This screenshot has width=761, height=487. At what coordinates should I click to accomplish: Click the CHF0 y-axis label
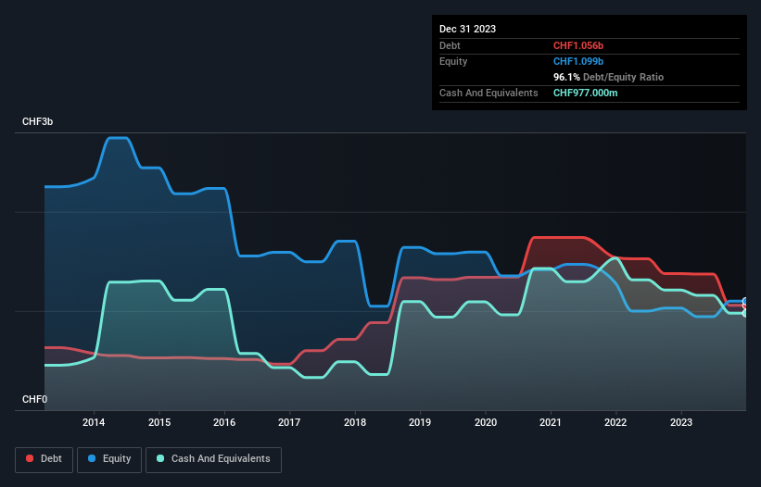pos(35,399)
